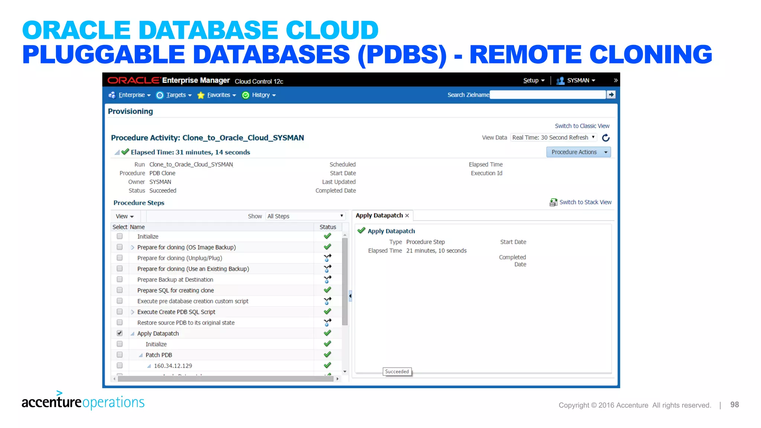Click the horizontal scrollbar under steps table
This screenshot has height=428, width=761.
coord(225,379)
